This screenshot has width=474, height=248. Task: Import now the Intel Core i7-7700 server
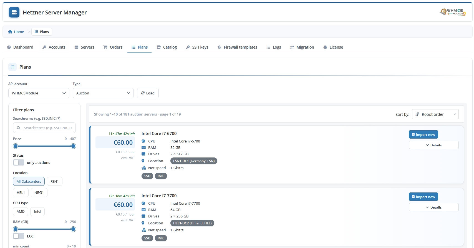pos(423,197)
